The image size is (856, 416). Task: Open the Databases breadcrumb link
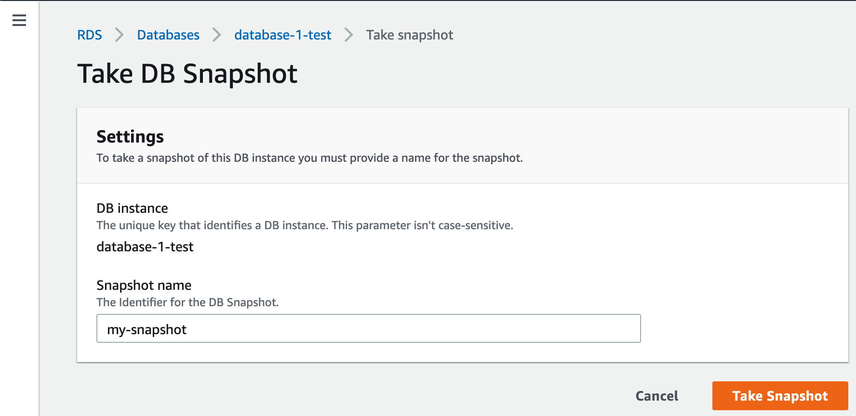tap(168, 35)
